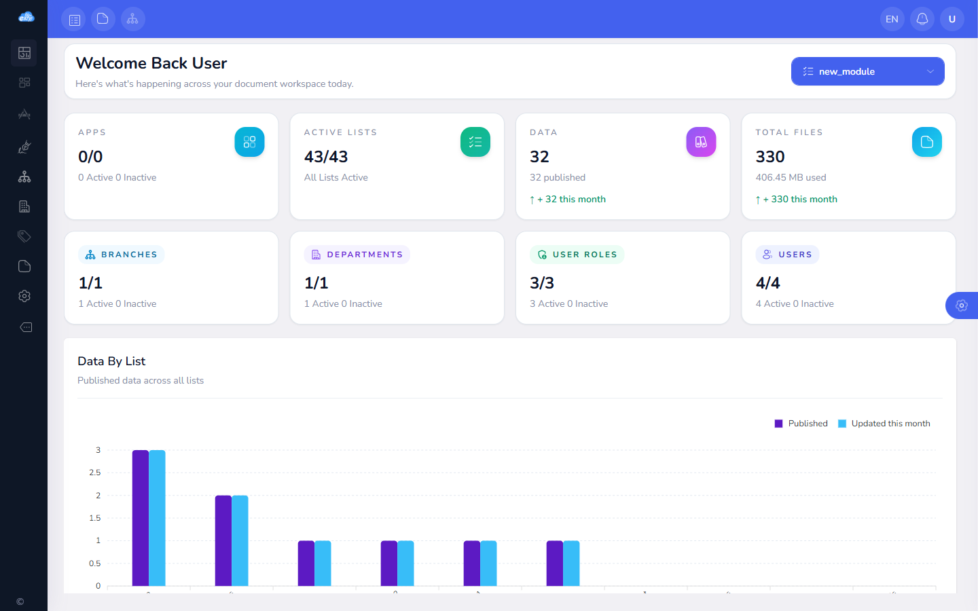Click the purple Data card icon

tap(701, 142)
